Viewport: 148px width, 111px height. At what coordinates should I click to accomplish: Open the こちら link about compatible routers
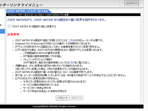click(71, 40)
